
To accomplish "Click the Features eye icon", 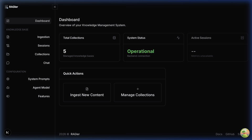I will [x=8, y=96].
